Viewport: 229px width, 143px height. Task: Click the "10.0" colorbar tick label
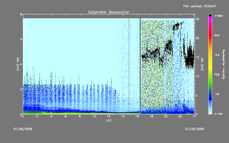[x=217, y=74]
